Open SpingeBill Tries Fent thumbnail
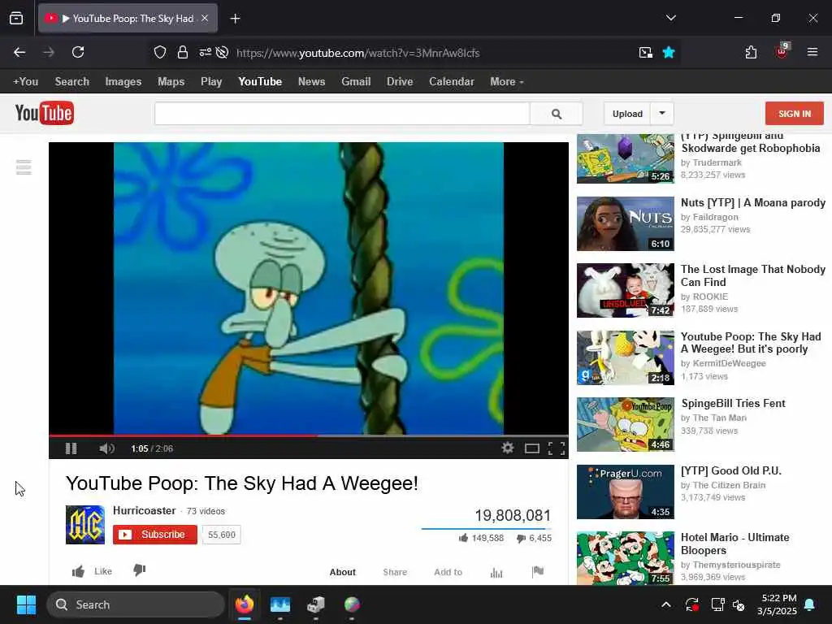 pyautogui.click(x=626, y=424)
